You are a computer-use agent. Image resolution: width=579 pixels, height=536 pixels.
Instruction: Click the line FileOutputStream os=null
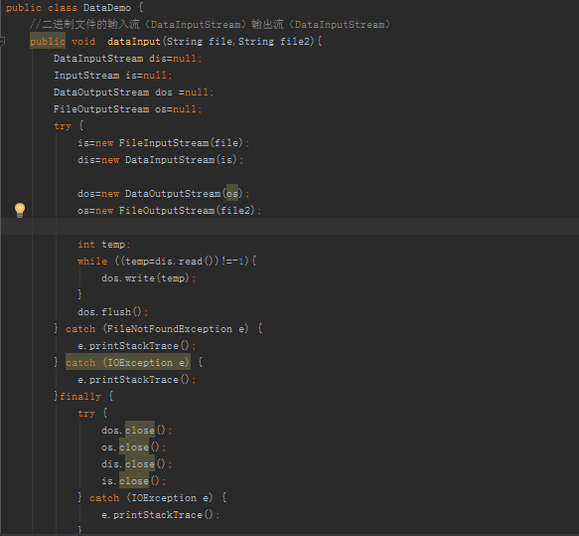click(x=128, y=109)
